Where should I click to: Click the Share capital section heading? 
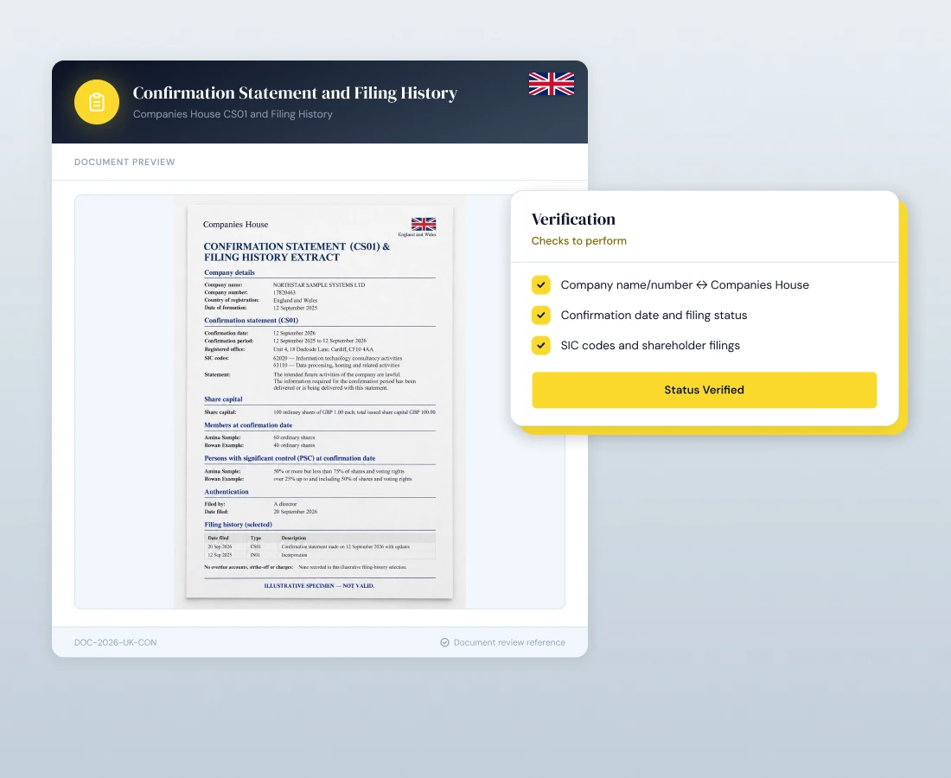click(223, 399)
